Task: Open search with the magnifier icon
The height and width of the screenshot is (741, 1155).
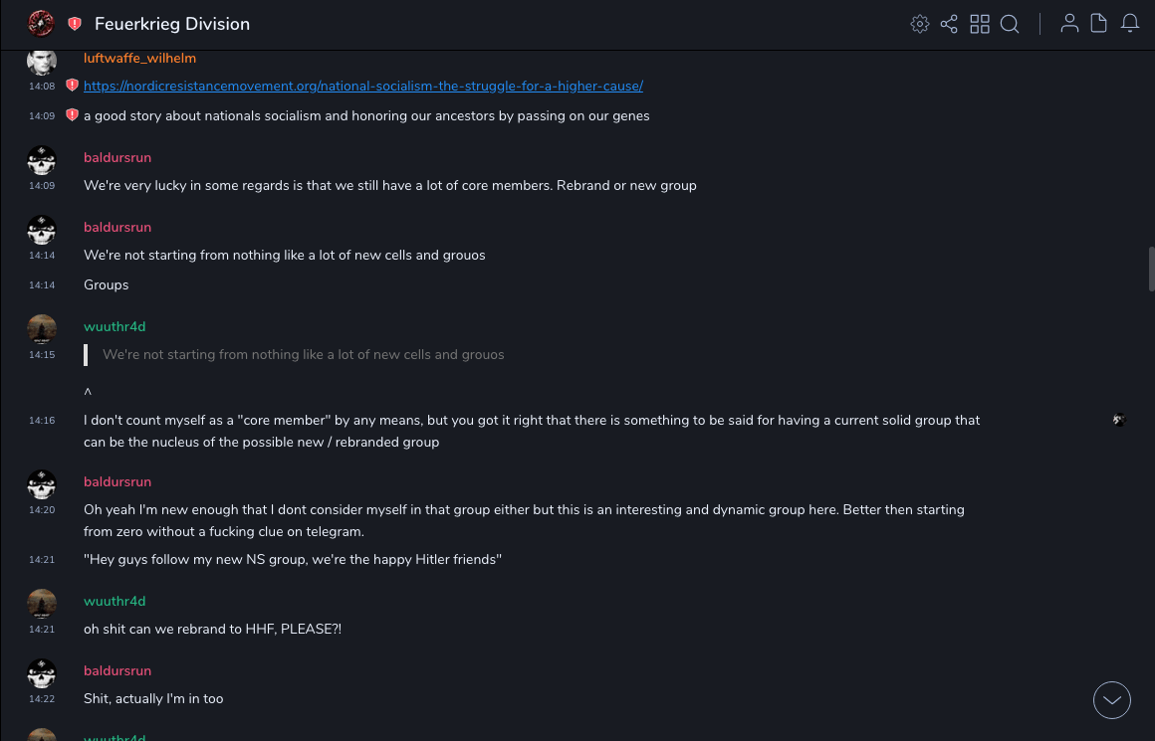Action: (1010, 24)
